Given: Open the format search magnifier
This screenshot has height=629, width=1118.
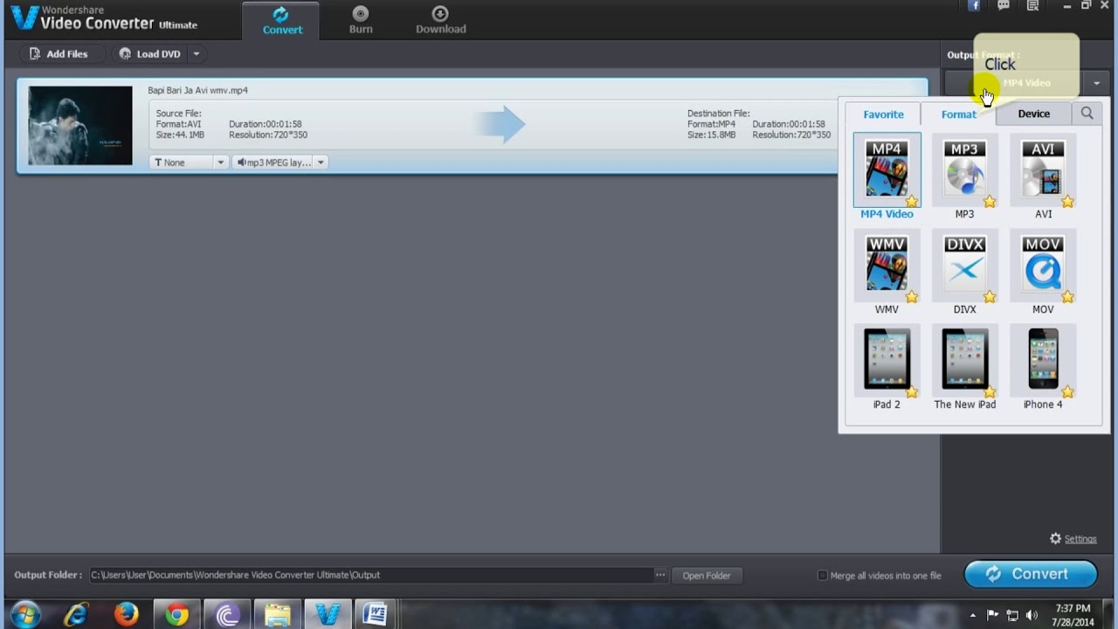Looking at the screenshot, I should [1087, 114].
